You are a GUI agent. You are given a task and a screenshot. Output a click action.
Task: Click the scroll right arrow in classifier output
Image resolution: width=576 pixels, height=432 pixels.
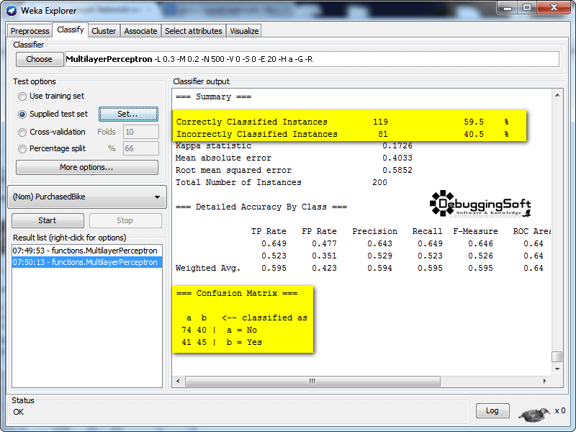[x=545, y=382]
